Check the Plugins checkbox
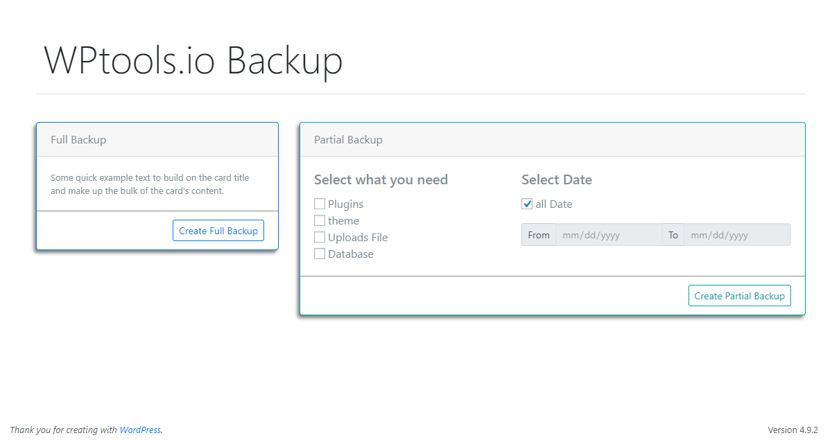Image resolution: width=832 pixels, height=440 pixels. pos(320,204)
